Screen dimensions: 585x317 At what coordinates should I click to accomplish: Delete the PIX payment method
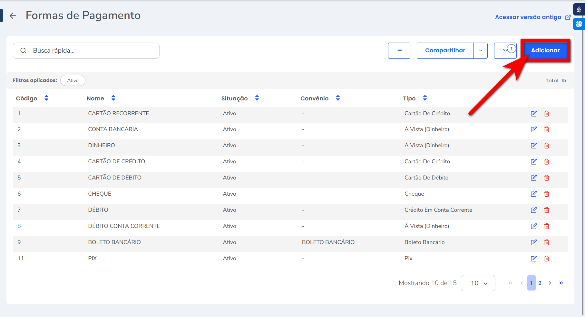point(547,259)
